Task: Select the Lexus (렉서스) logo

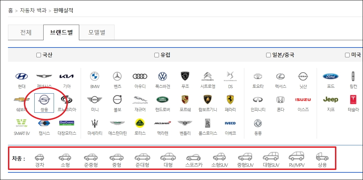Action: click(281, 76)
